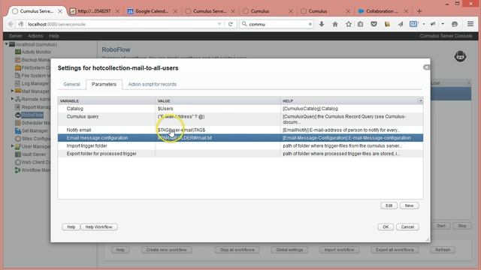Open Web Client Configurator in sidebar
The width and height of the screenshot is (481, 270).
coord(32,162)
